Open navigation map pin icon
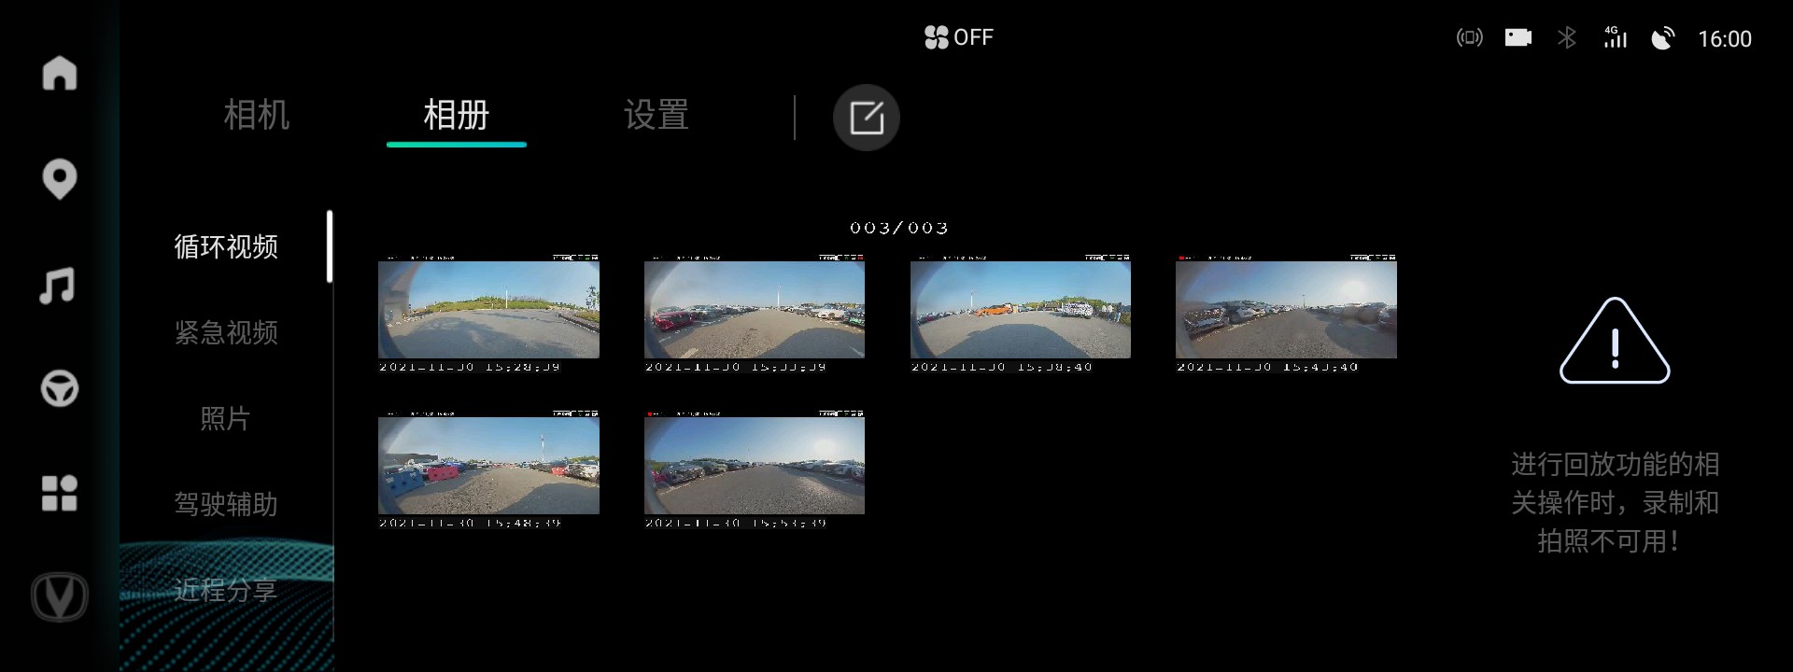Viewport: 1793px width, 672px height. [x=60, y=179]
